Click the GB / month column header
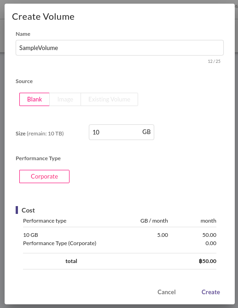This screenshot has width=238, height=308. (x=154, y=221)
